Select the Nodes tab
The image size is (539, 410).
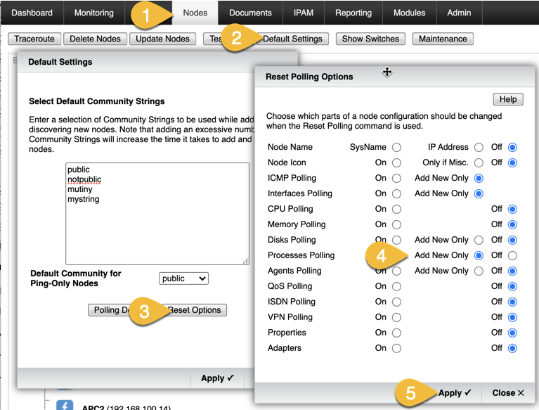point(195,13)
